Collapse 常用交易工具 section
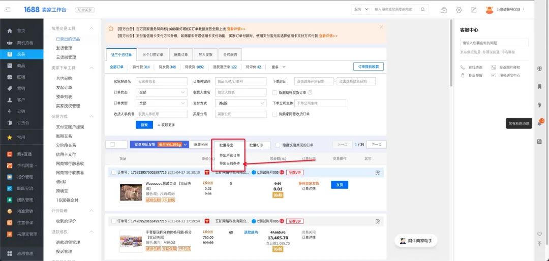Screen dimensions: 549x261 click(91, 28)
